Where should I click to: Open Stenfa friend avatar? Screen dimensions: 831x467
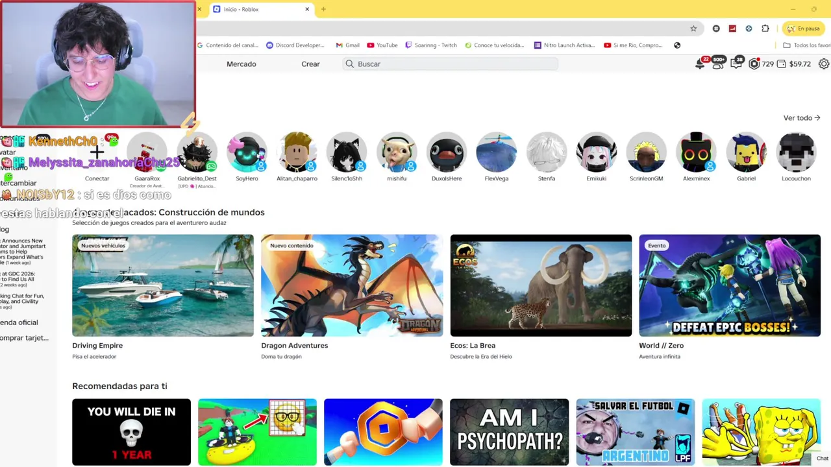(x=547, y=153)
